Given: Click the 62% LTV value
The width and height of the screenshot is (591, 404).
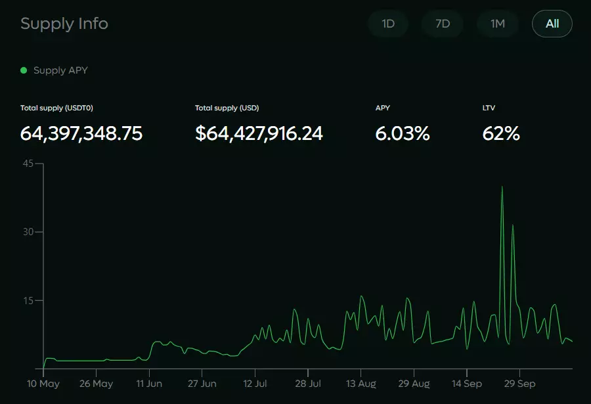Looking at the screenshot, I should 501,133.
